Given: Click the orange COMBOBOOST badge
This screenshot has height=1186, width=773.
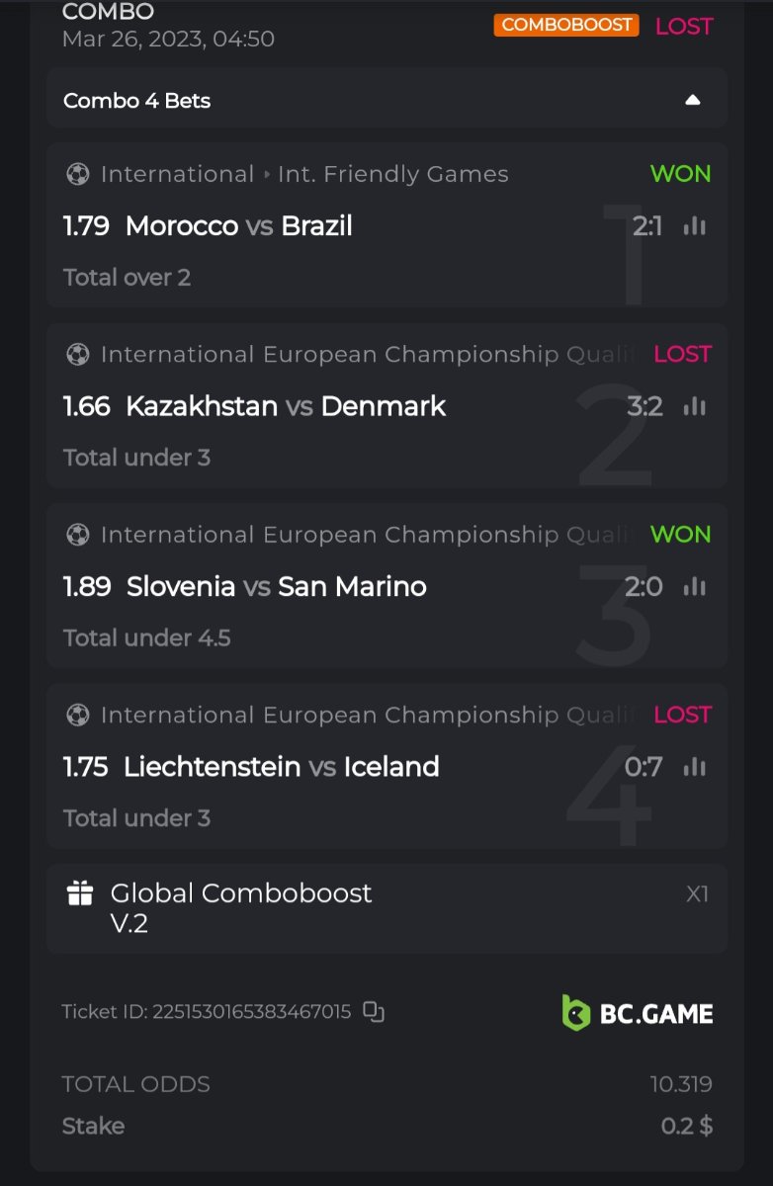Looking at the screenshot, I should click(x=566, y=25).
